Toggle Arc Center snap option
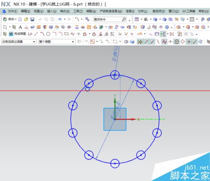The width and height of the screenshot is (210, 181). 177,42
